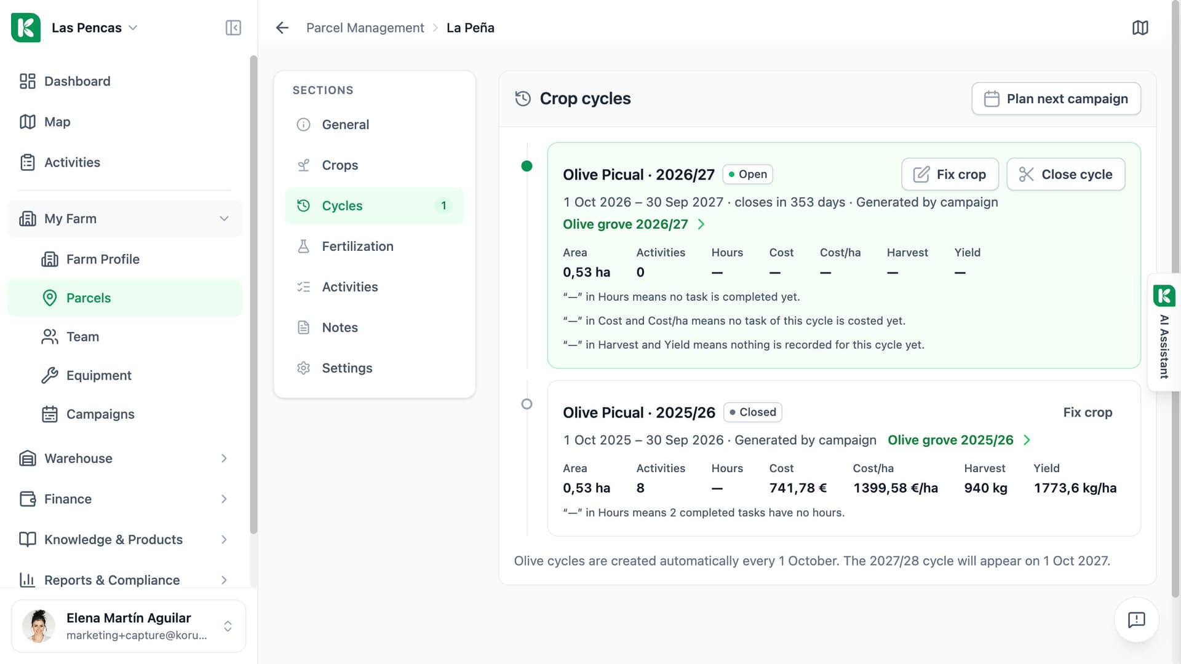Open Dashboard from sidebar
Screen dimensions: 1181x664
pyautogui.click(x=125, y=81)
